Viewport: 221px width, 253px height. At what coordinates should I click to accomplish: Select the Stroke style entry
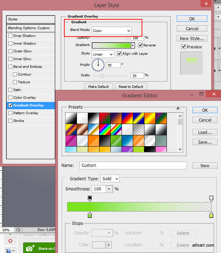coord(19,121)
